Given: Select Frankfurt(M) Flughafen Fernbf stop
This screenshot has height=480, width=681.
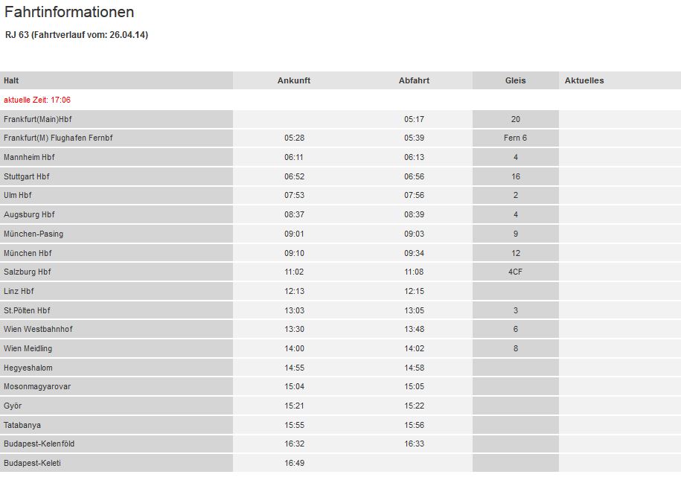Looking at the screenshot, I should [x=58, y=138].
